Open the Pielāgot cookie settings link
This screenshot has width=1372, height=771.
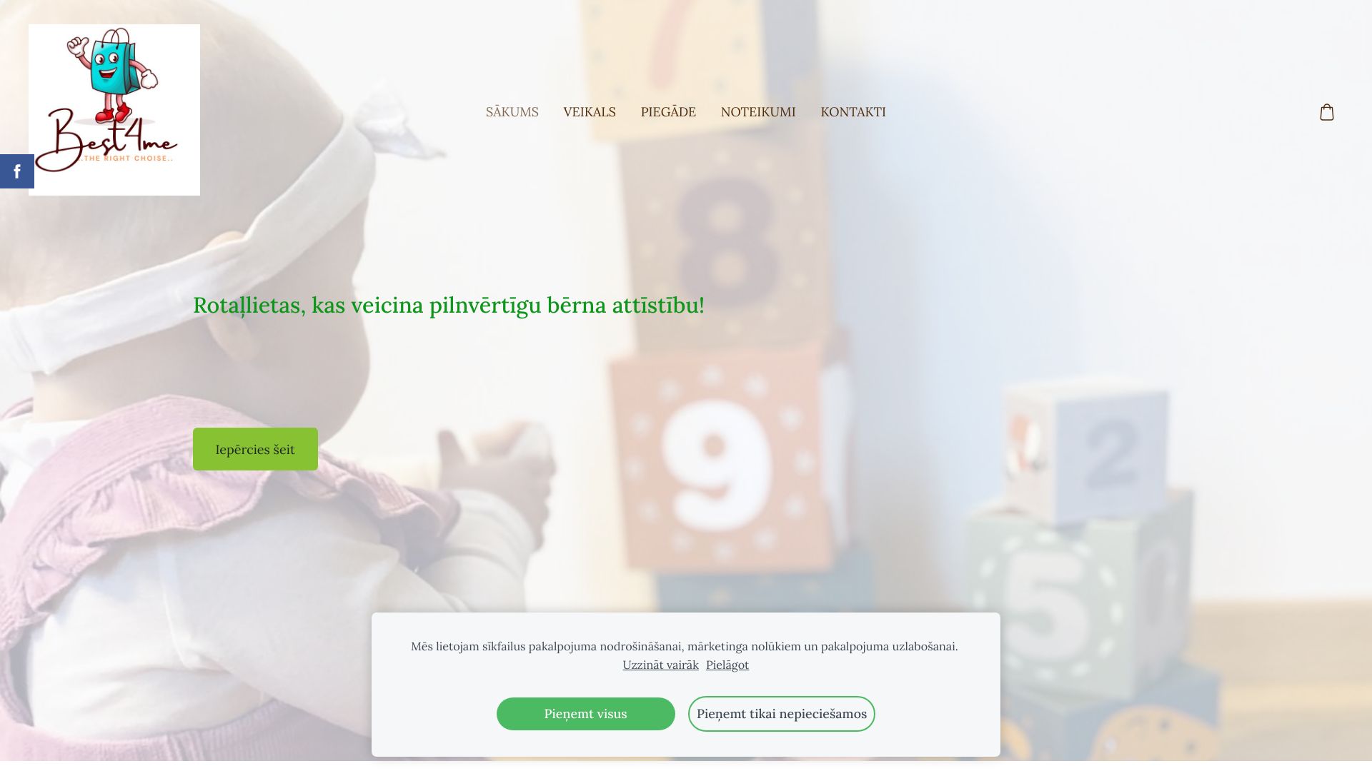727,665
